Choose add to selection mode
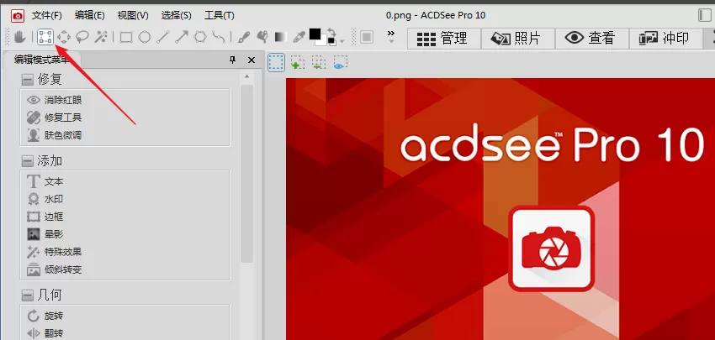This screenshot has height=340, width=715. click(297, 62)
